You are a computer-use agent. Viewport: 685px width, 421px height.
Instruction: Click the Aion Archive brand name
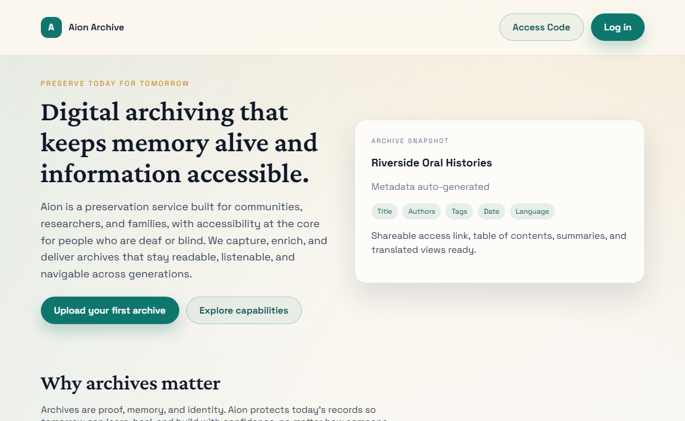[x=96, y=27]
